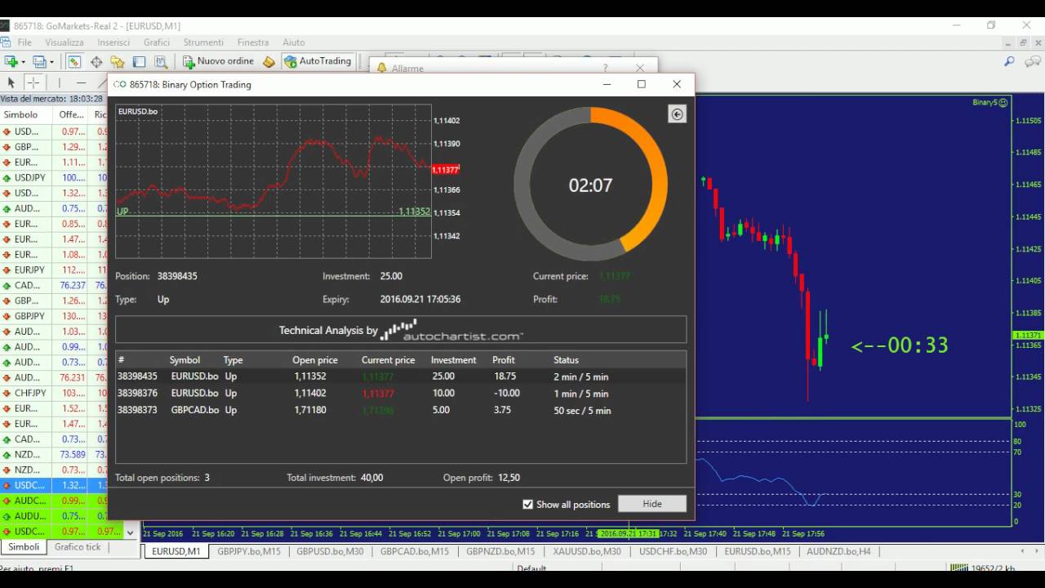
Task: Click the highlighted date label on chart time axis
Action: pyautogui.click(x=628, y=534)
